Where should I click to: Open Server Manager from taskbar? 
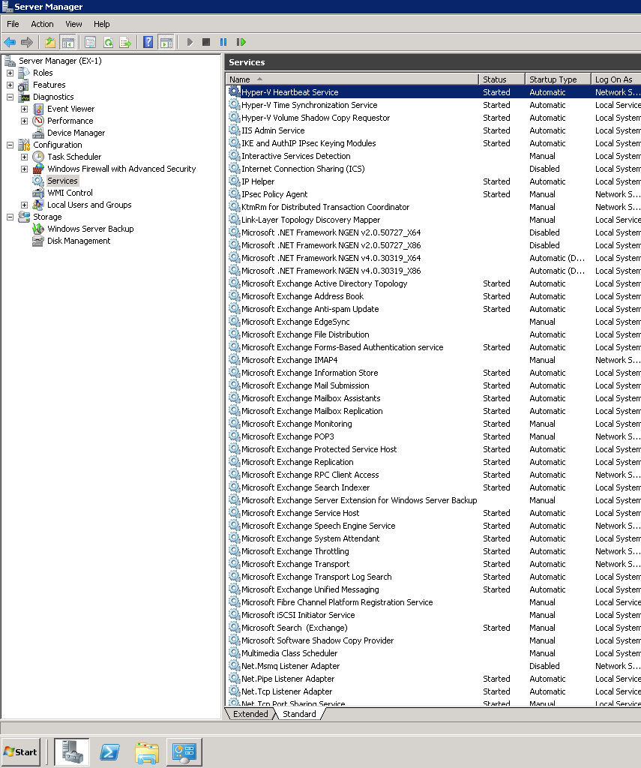point(71,751)
